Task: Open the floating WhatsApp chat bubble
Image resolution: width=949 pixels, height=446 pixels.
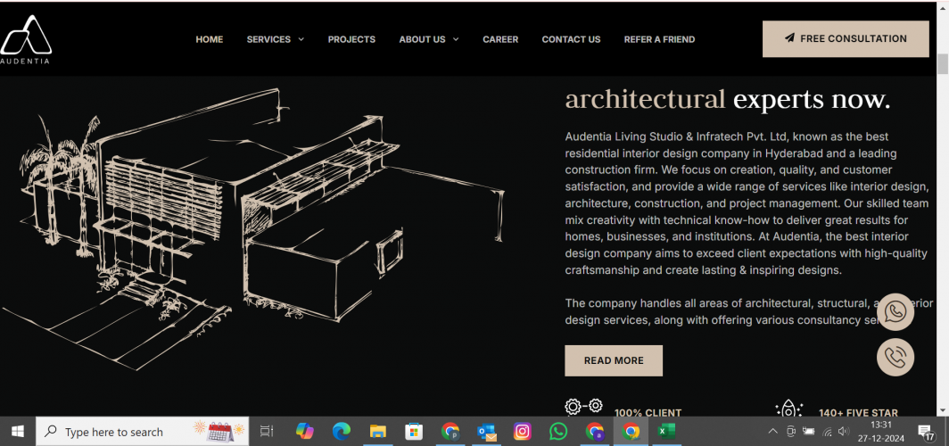Action: click(x=895, y=311)
